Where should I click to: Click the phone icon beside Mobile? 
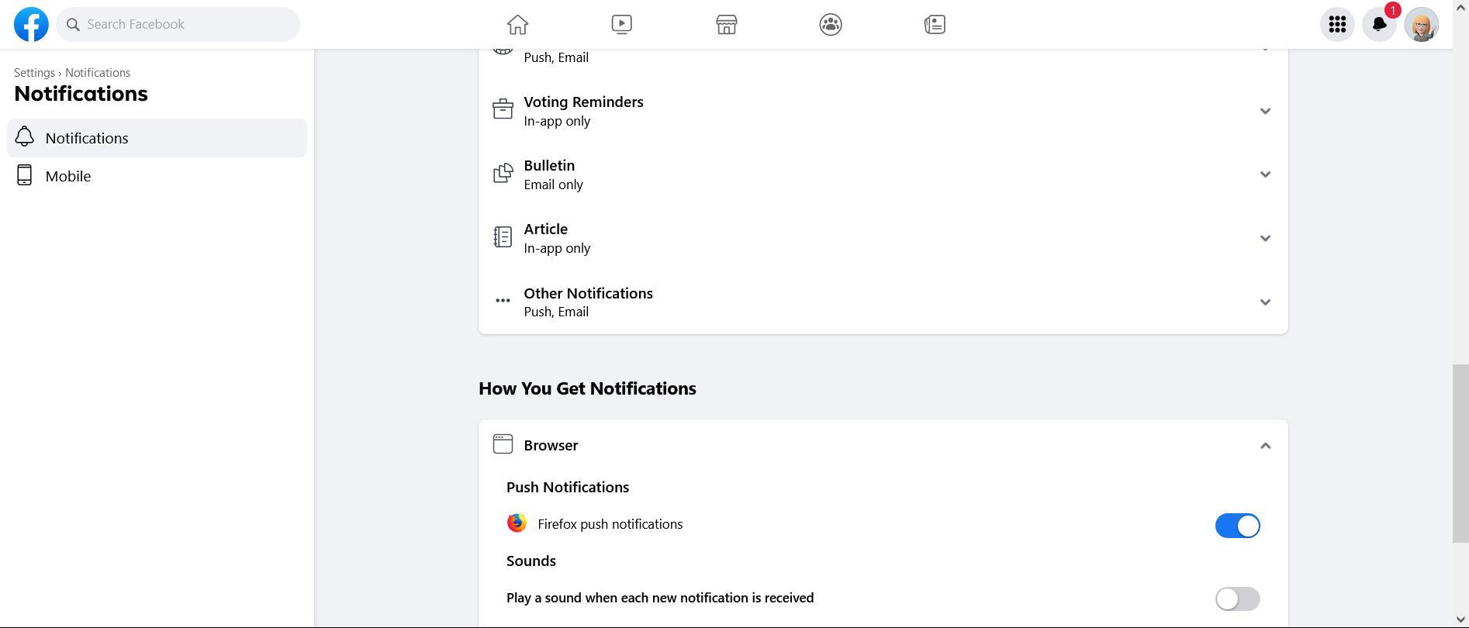24,175
